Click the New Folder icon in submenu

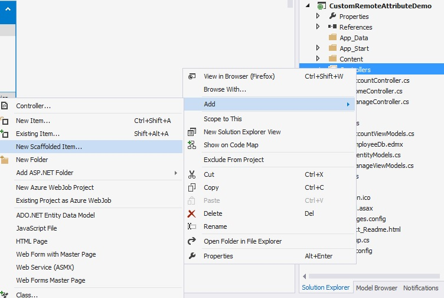tap(5, 160)
